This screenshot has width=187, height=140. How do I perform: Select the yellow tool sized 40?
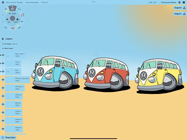6,10
